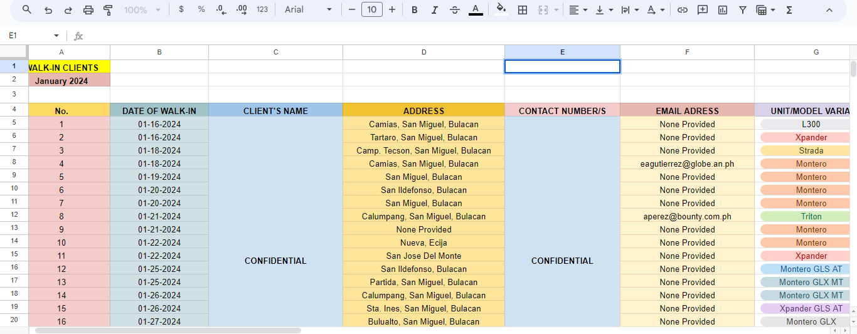Increase font size with plus button
Image resolution: width=857 pixels, height=334 pixels.
pos(392,10)
